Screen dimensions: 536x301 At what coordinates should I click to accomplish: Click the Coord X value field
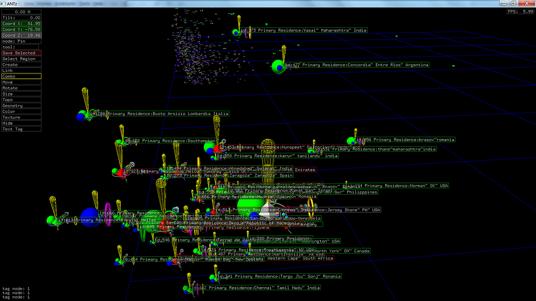21,24
